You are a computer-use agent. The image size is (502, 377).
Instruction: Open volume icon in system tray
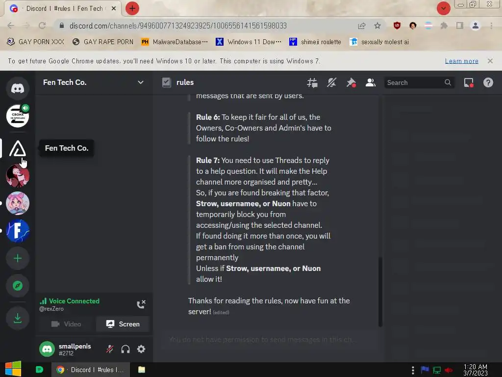tap(448, 370)
